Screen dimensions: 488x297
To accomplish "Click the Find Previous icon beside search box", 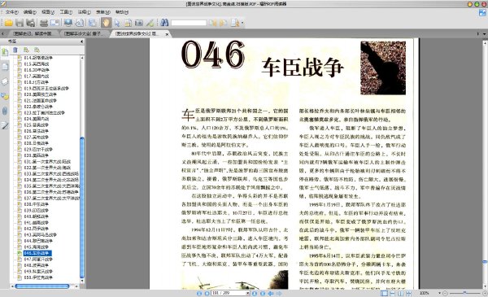I will [x=212, y=23].
